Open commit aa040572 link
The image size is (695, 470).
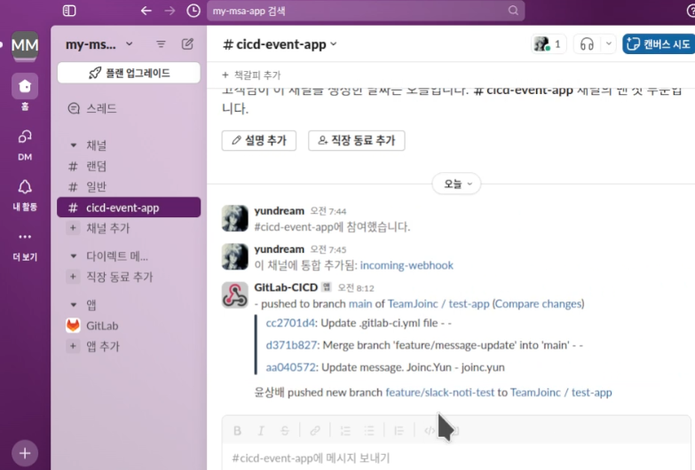point(290,367)
